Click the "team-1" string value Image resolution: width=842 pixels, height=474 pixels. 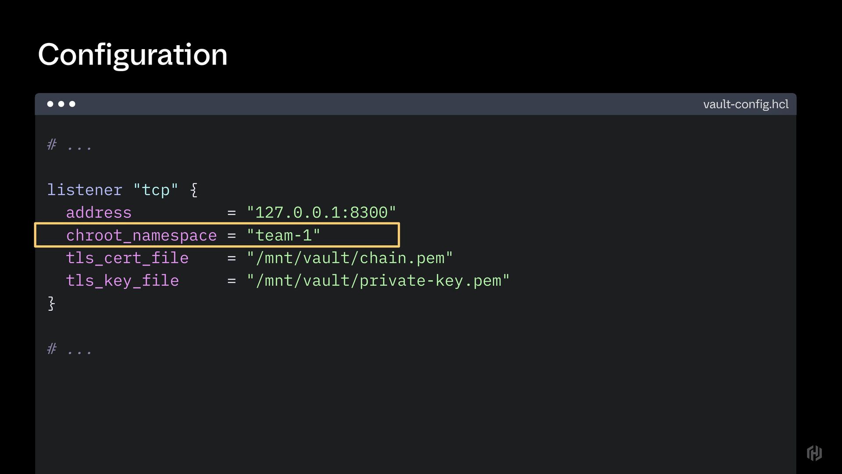click(283, 236)
